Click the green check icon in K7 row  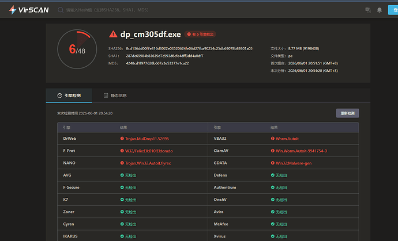pyautogui.click(x=122, y=200)
